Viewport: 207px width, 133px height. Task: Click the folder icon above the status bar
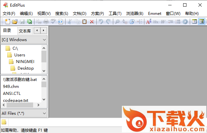click(4, 122)
